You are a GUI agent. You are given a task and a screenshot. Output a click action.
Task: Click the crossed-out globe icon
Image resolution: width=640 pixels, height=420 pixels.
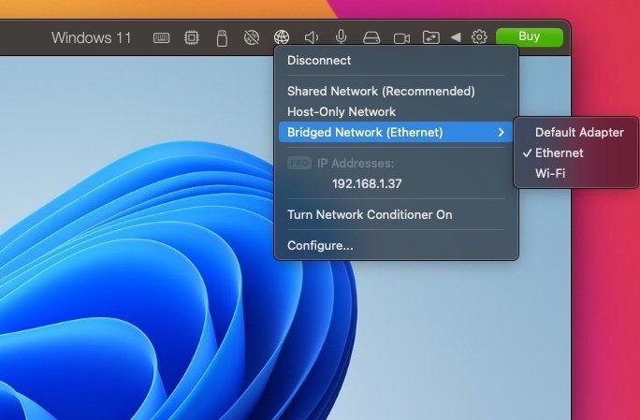pos(252,37)
